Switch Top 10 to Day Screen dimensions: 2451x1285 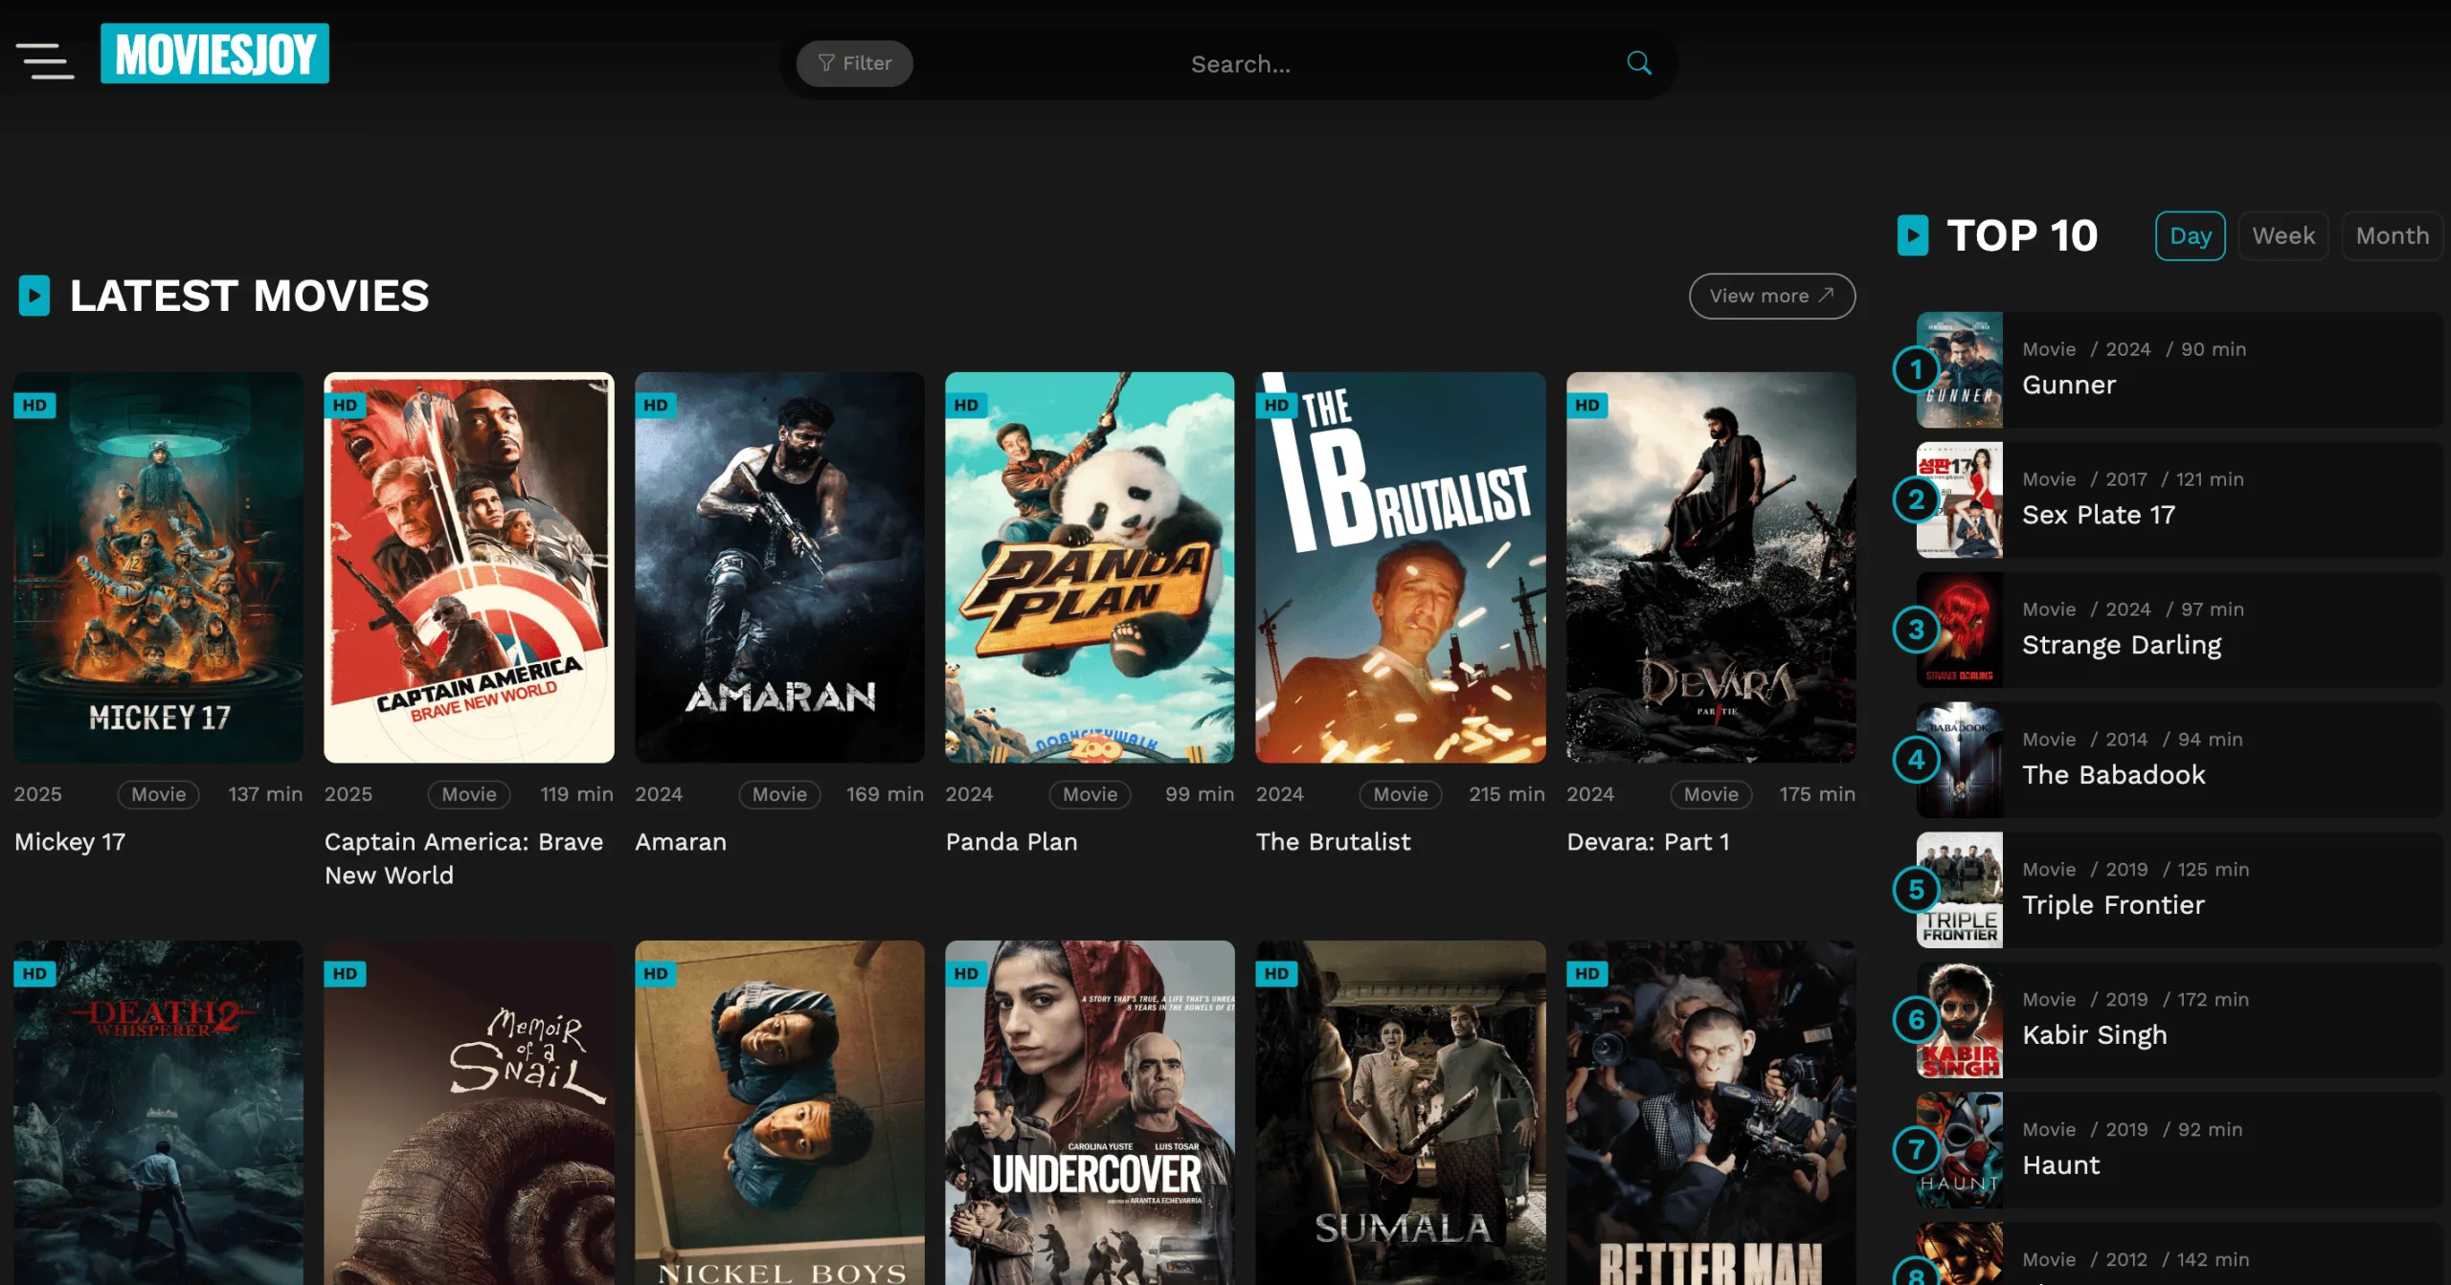(x=2190, y=235)
